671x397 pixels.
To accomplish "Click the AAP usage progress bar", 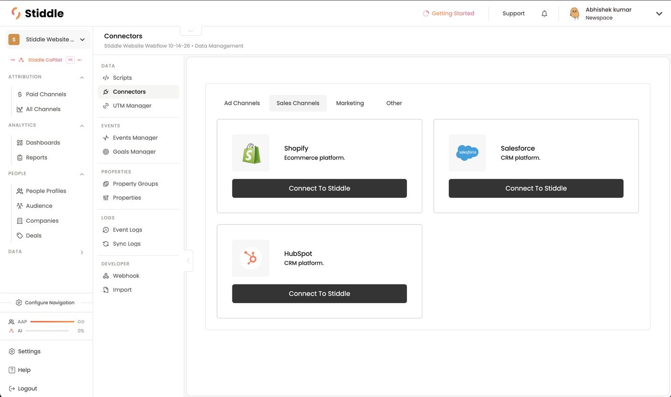I will [x=52, y=321].
